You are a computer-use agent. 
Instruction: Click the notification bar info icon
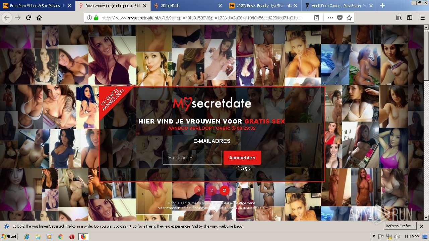[x=7, y=226]
